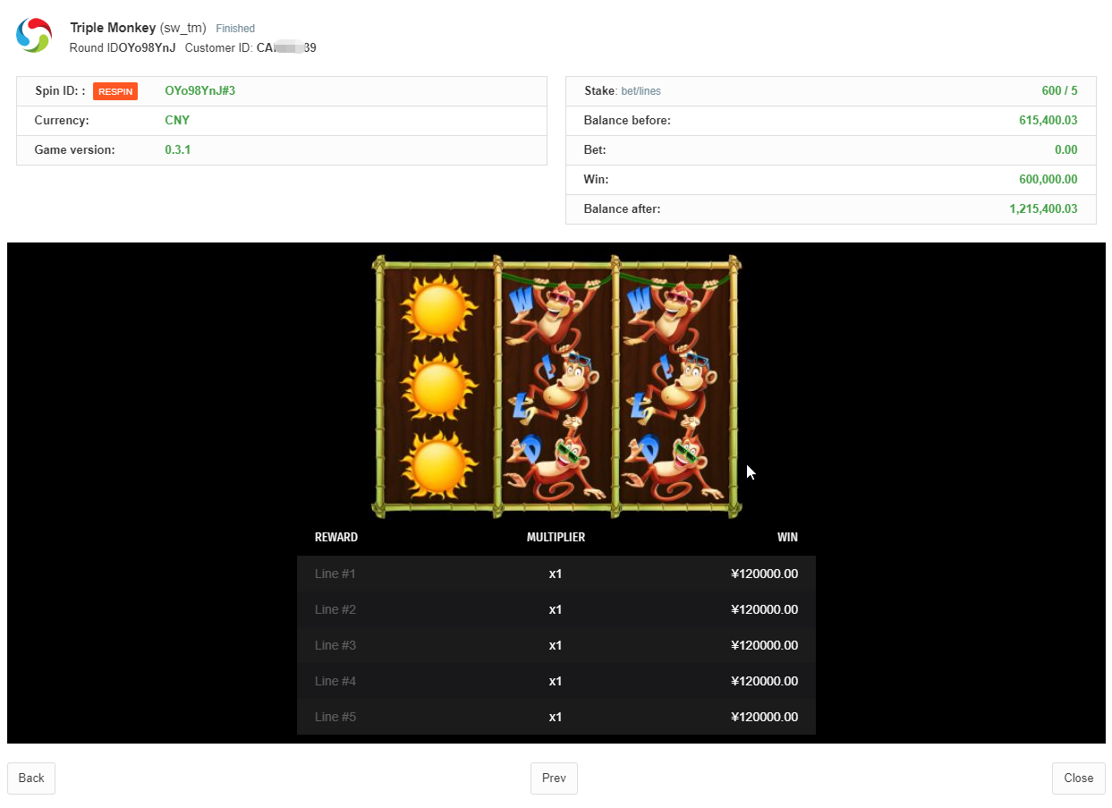1112x808 pixels.
Task: Click the Line #2 win amount ¥120000.00
Action: tap(764, 609)
